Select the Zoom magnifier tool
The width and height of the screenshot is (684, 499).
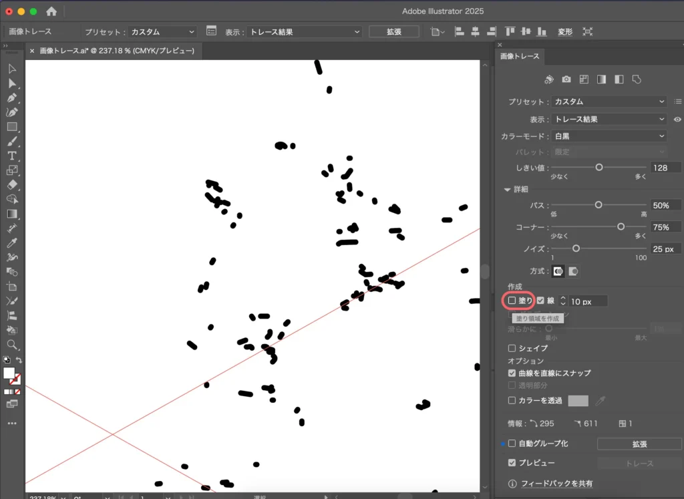(x=12, y=345)
